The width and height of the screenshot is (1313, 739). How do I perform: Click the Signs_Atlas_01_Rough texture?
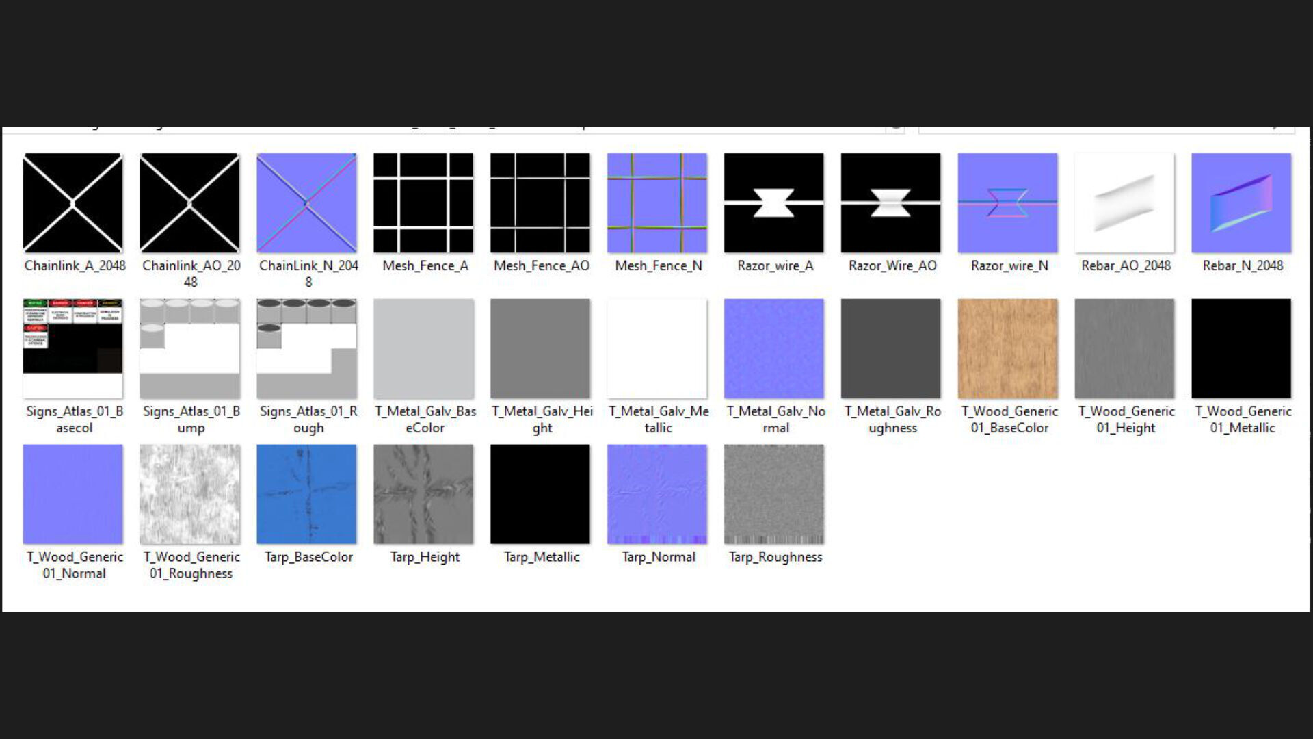pyautogui.click(x=306, y=348)
